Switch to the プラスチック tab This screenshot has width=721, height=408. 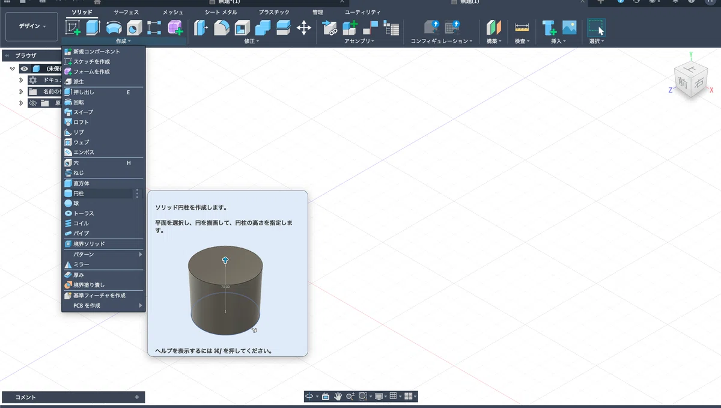click(x=274, y=12)
